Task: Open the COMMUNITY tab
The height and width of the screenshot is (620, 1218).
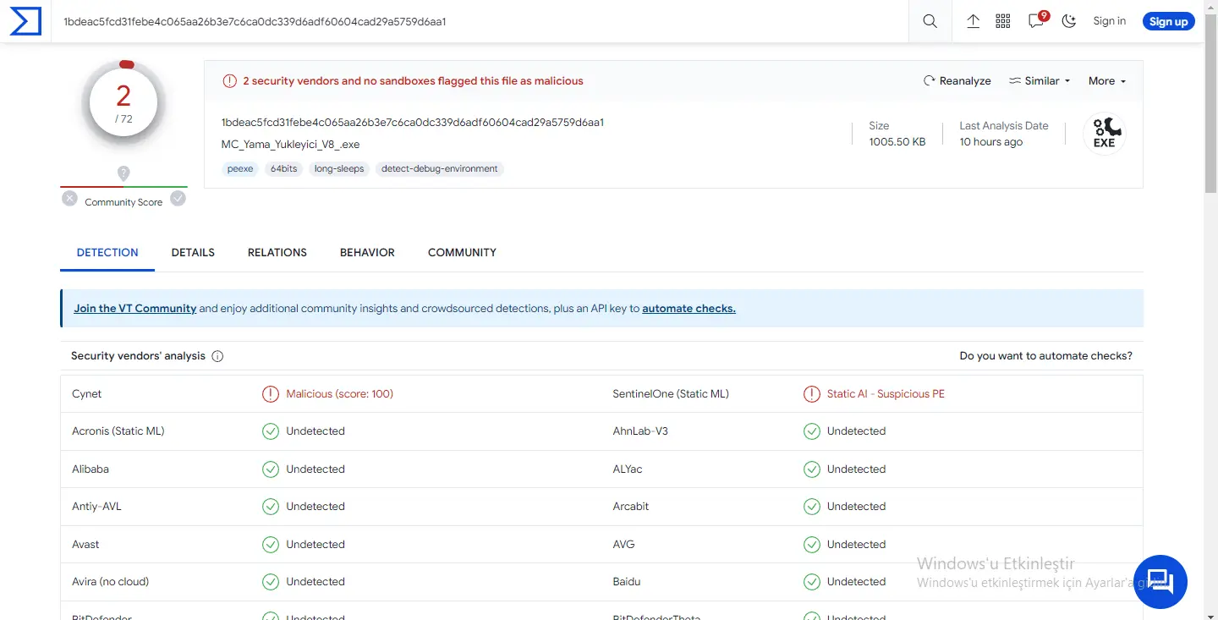Action: pyautogui.click(x=462, y=252)
